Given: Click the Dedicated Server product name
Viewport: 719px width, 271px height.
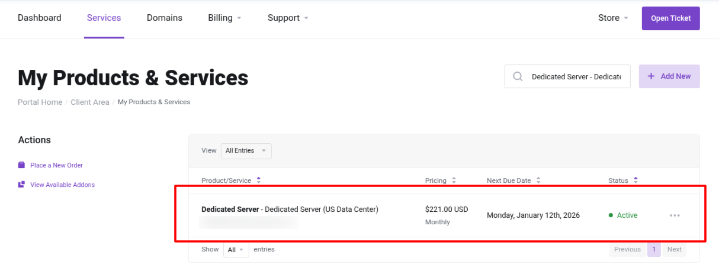Looking at the screenshot, I should pyautogui.click(x=230, y=209).
